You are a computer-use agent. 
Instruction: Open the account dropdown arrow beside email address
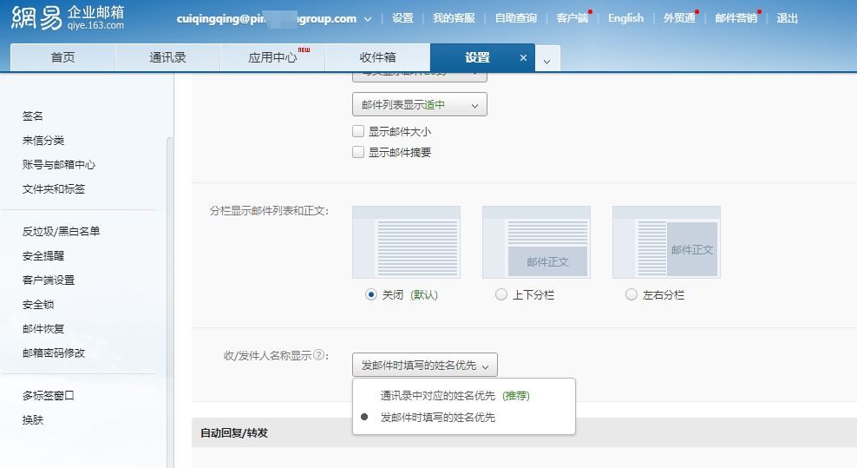(368, 18)
